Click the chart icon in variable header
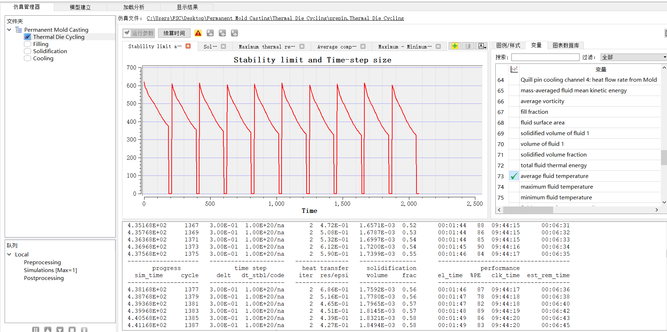The width and height of the screenshot is (667, 332). pos(514,69)
